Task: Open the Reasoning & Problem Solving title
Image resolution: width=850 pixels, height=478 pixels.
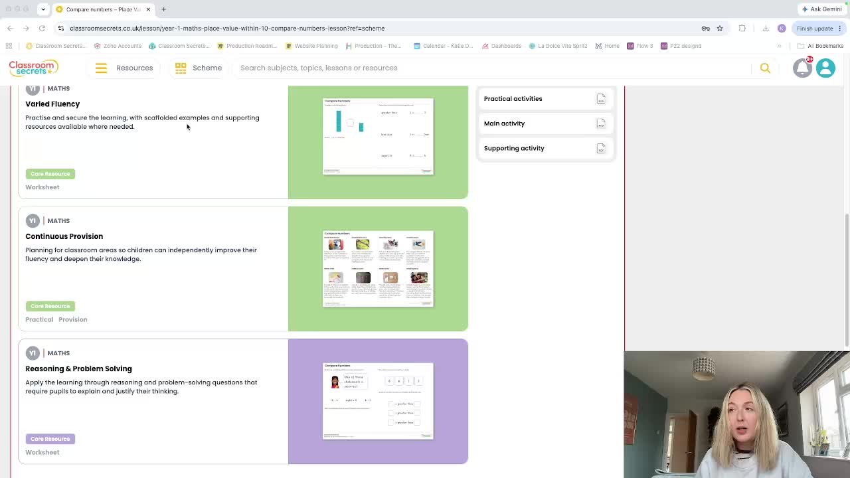Action: [78, 368]
